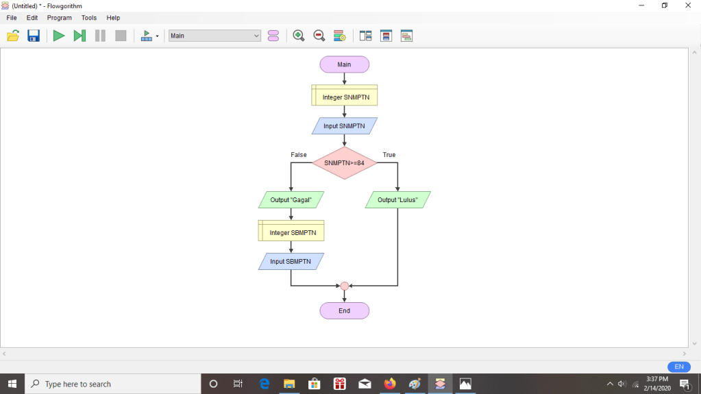This screenshot has width=701, height=394.
Task: Open the Add Function icon beside Main dropdown
Action: click(x=273, y=36)
